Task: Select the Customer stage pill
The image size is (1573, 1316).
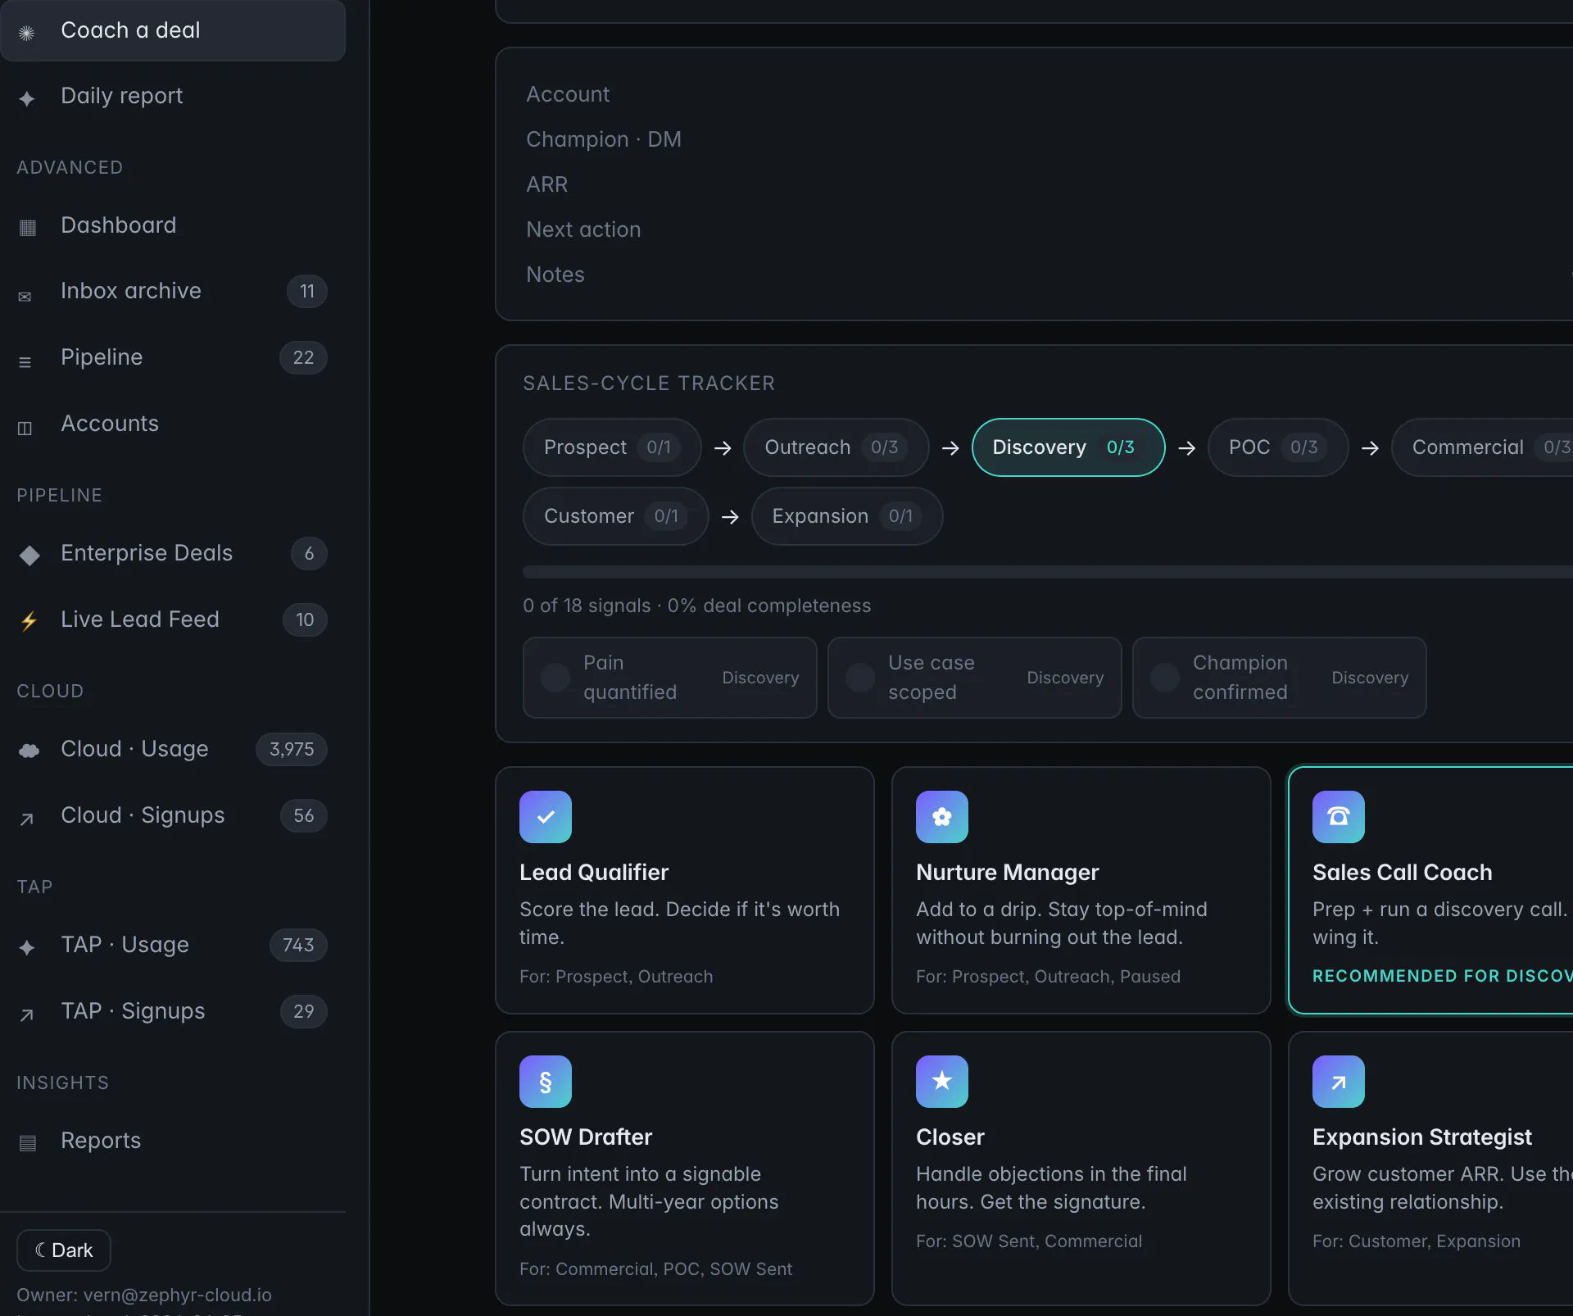Action: 616,516
